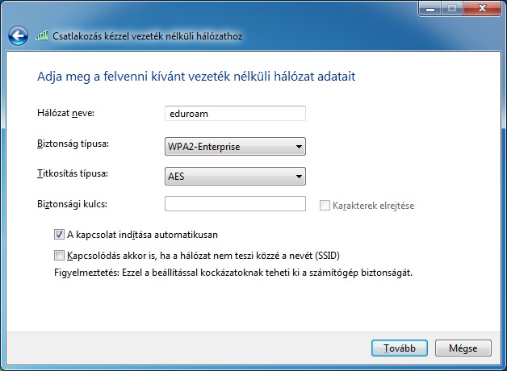507x371 pixels.
Task: Click the minimize window button
Action: point(430,8)
